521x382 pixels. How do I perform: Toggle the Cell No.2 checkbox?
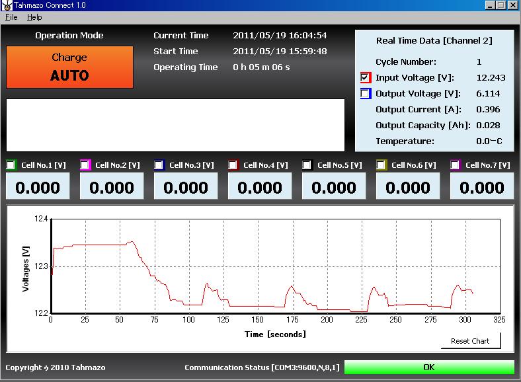tap(85, 165)
